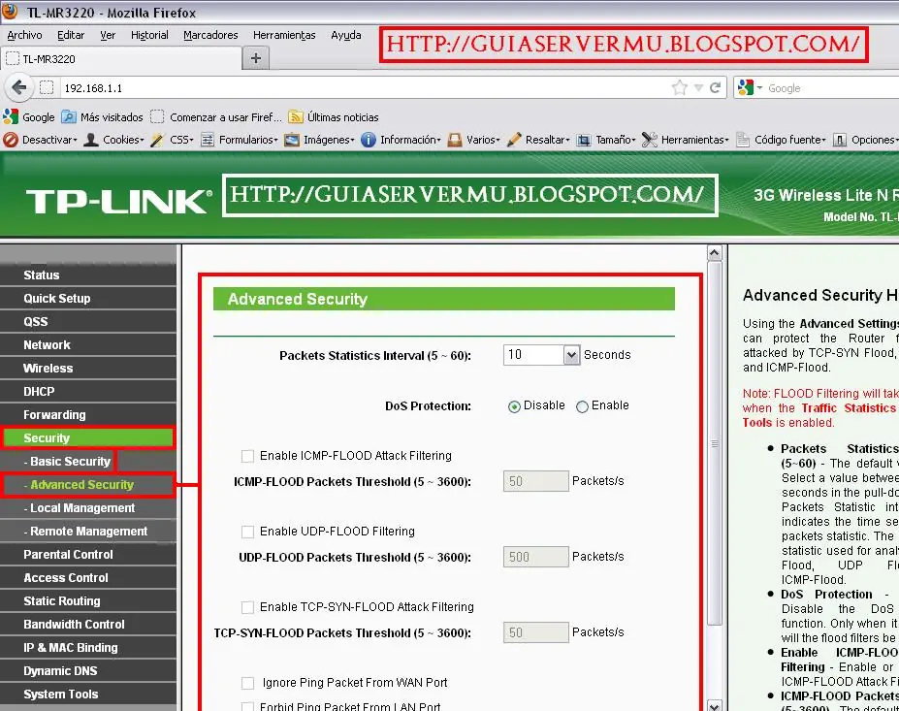Click the browser Back arrow button

coord(19,87)
